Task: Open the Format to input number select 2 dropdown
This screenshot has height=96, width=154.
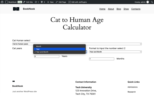Action: click(x=115, y=52)
